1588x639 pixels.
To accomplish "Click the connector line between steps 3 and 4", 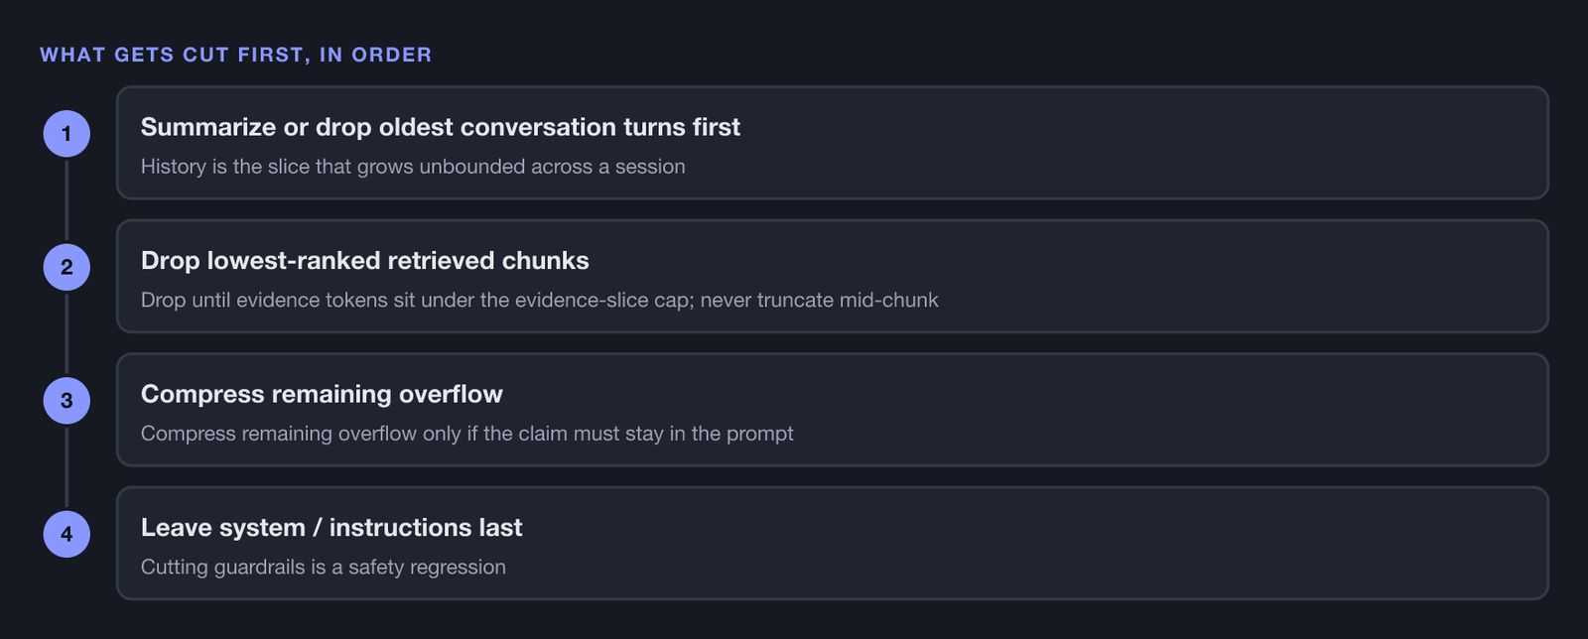I will click(x=66, y=467).
